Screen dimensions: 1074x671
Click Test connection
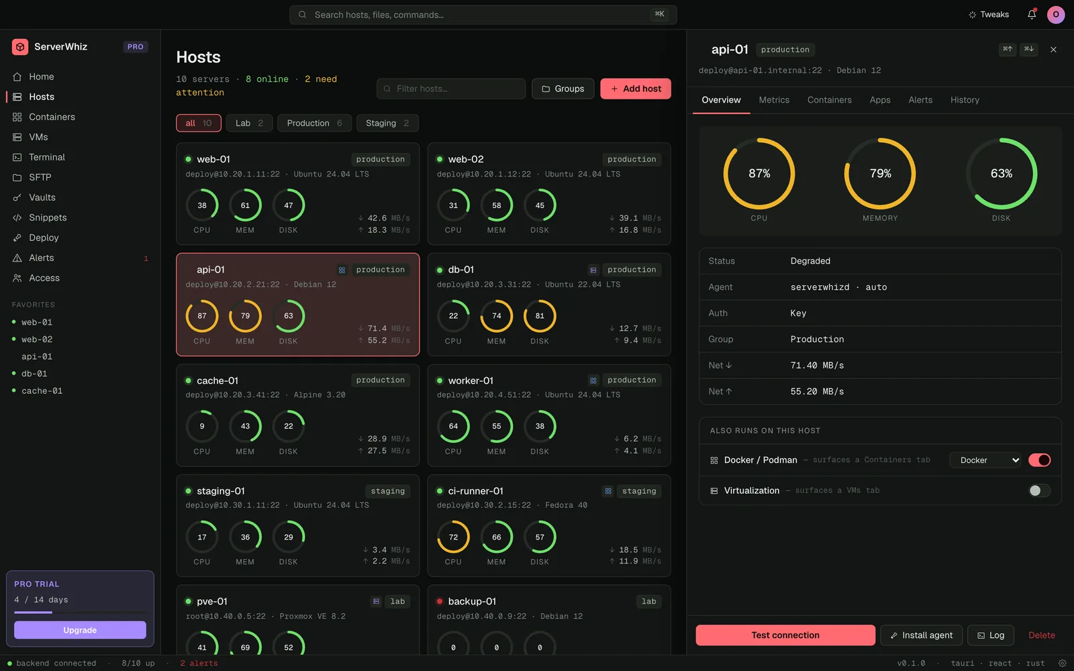(x=785, y=635)
